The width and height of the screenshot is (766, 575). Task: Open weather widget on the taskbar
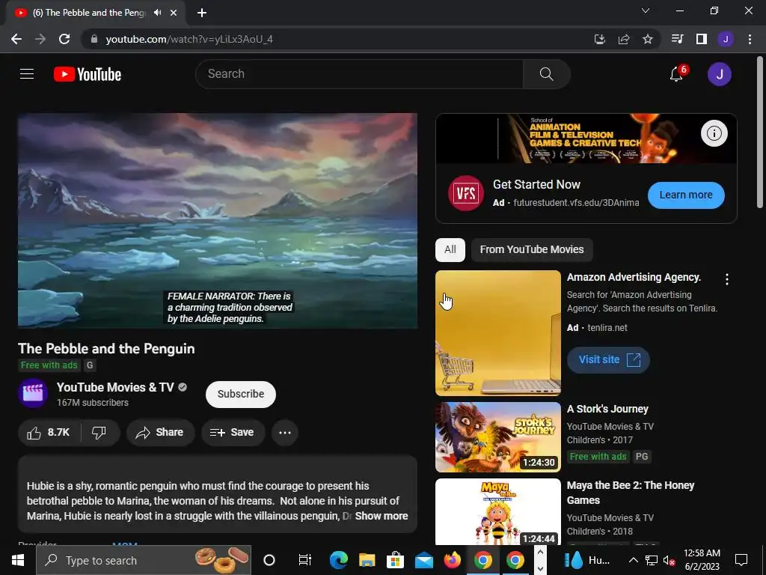pyautogui.click(x=586, y=560)
